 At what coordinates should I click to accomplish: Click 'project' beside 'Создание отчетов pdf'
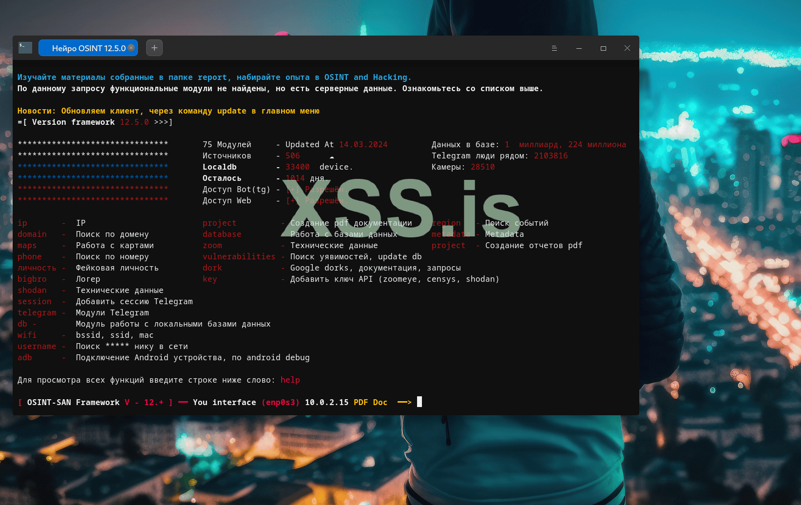[449, 245]
